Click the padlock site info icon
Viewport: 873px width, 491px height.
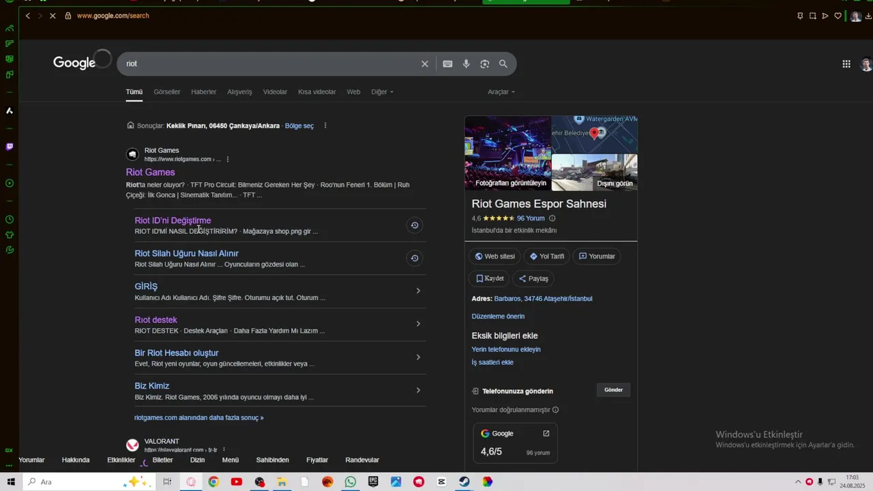pyautogui.click(x=68, y=16)
